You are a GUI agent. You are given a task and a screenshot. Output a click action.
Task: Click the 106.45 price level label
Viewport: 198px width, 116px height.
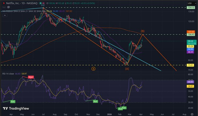click(x=191, y=35)
